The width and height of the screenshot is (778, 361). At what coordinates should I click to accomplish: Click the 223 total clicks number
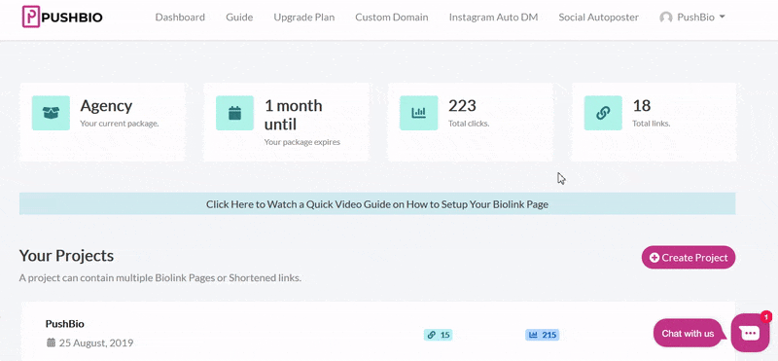[x=463, y=106]
